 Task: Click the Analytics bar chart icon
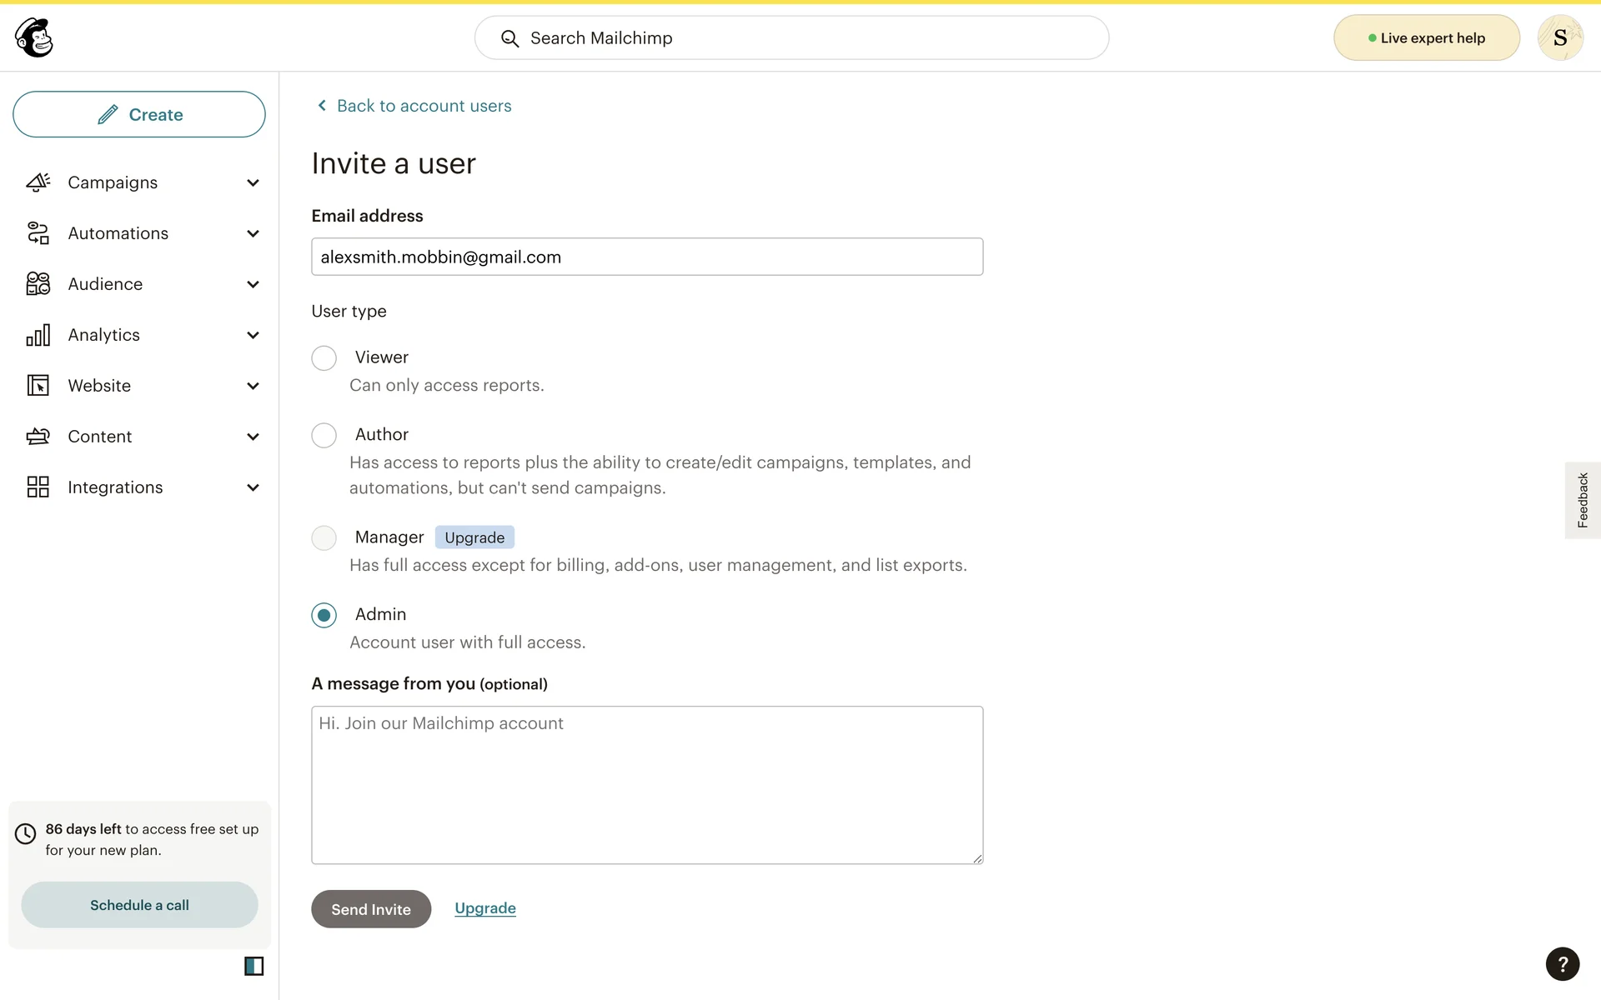(x=38, y=335)
